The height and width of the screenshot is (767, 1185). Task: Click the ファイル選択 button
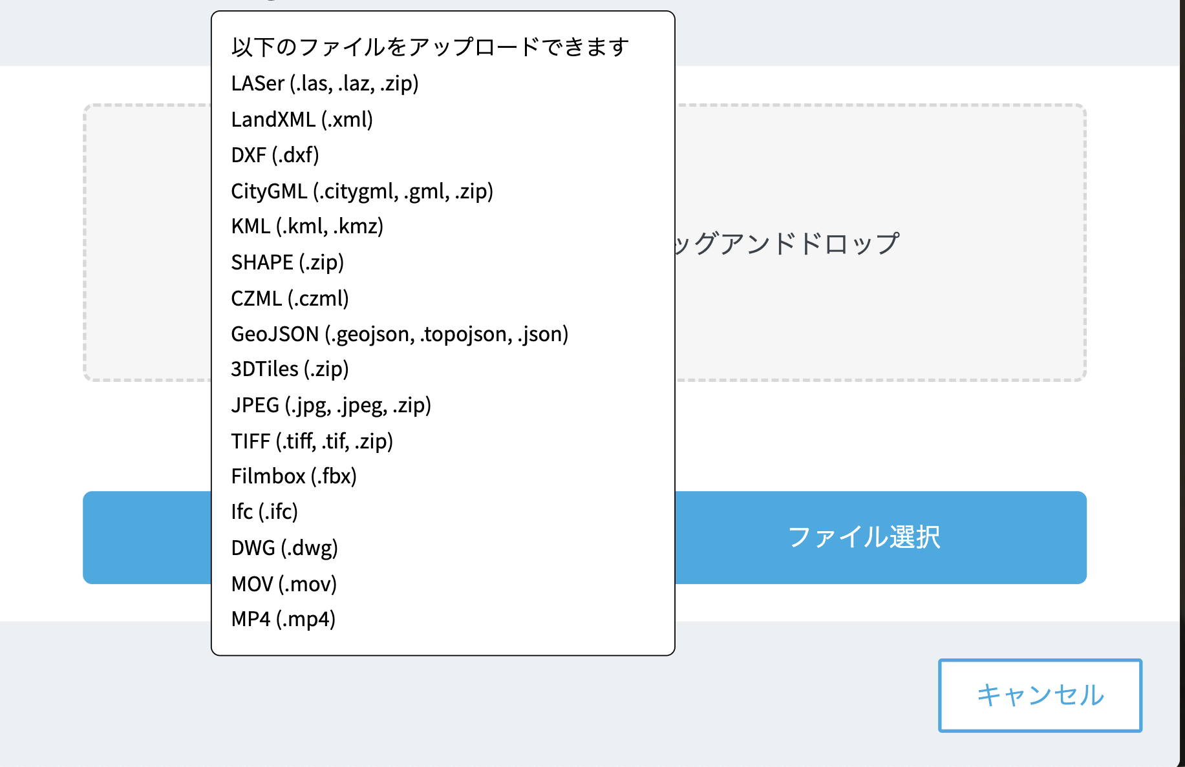[x=864, y=537]
